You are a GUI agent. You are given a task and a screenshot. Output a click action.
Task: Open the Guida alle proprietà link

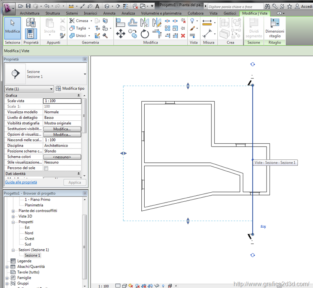[x=21, y=182]
